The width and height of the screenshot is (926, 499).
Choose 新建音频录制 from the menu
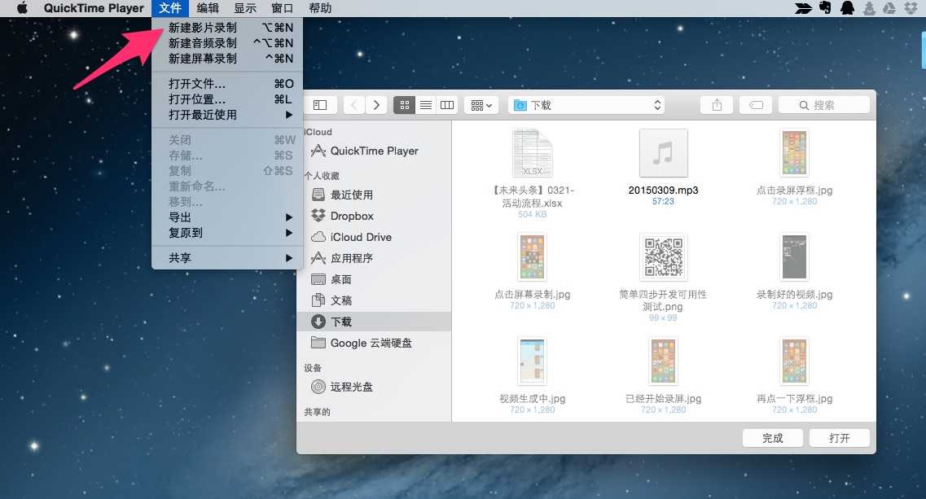pos(227,43)
